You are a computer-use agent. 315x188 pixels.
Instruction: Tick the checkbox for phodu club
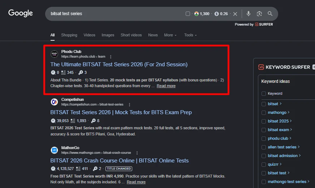pyautogui.click(x=264, y=139)
